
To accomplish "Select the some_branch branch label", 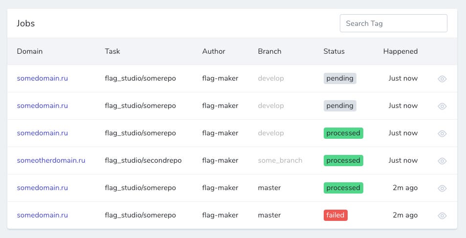I will (x=280, y=160).
